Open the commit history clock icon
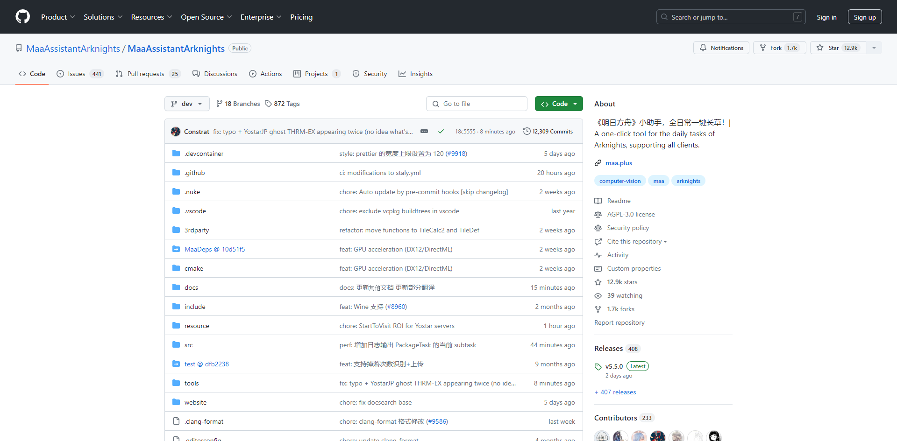Viewport: 897px width, 441px height. coord(527,131)
